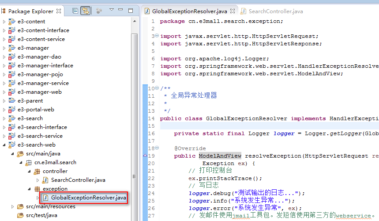379x221 pixels.
Task: Expand the e3-content-interface project
Action: pyautogui.click(x=4, y=30)
